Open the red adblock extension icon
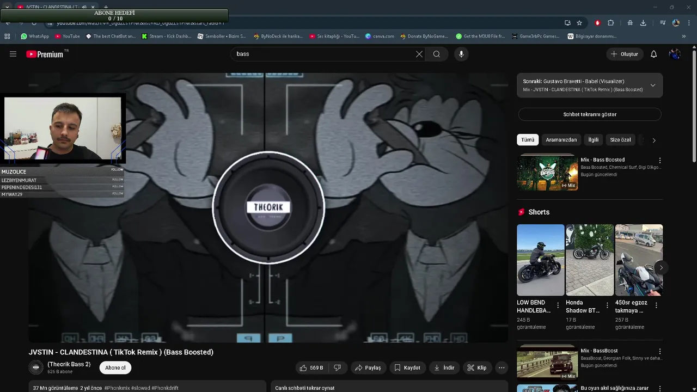The width and height of the screenshot is (697, 392). click(597, 23)
